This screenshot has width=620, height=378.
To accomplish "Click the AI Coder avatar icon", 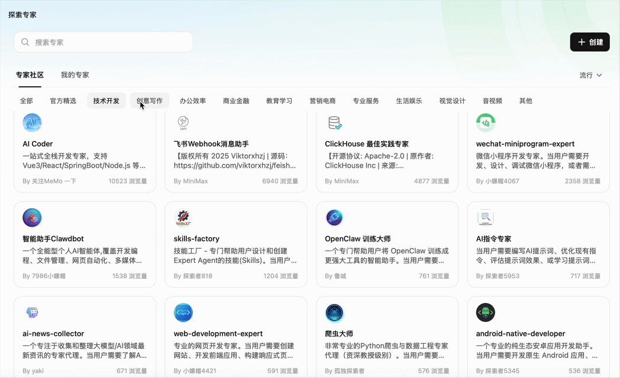I will coord(32,123).
